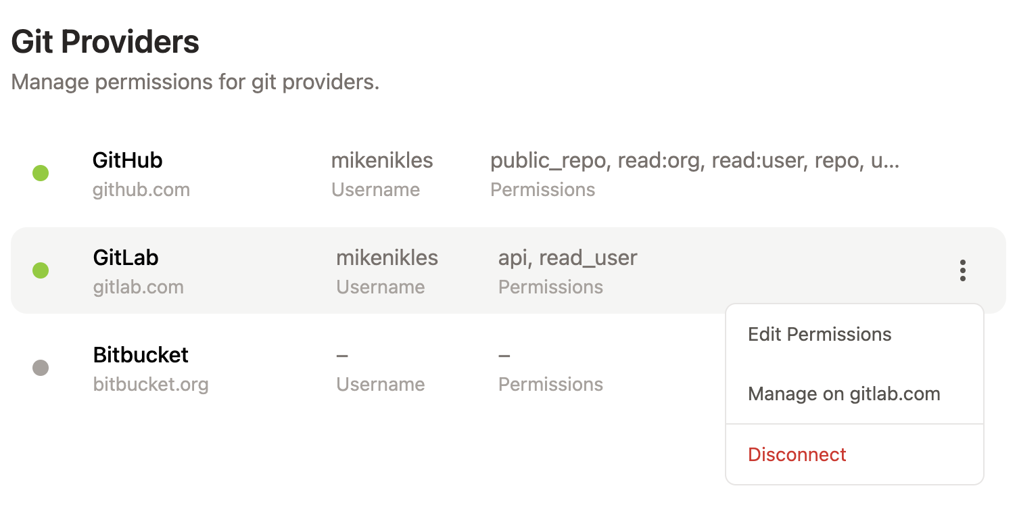Click the gray status dot beside Bitbucket
1017x526 pixels.
click(40, 368)
